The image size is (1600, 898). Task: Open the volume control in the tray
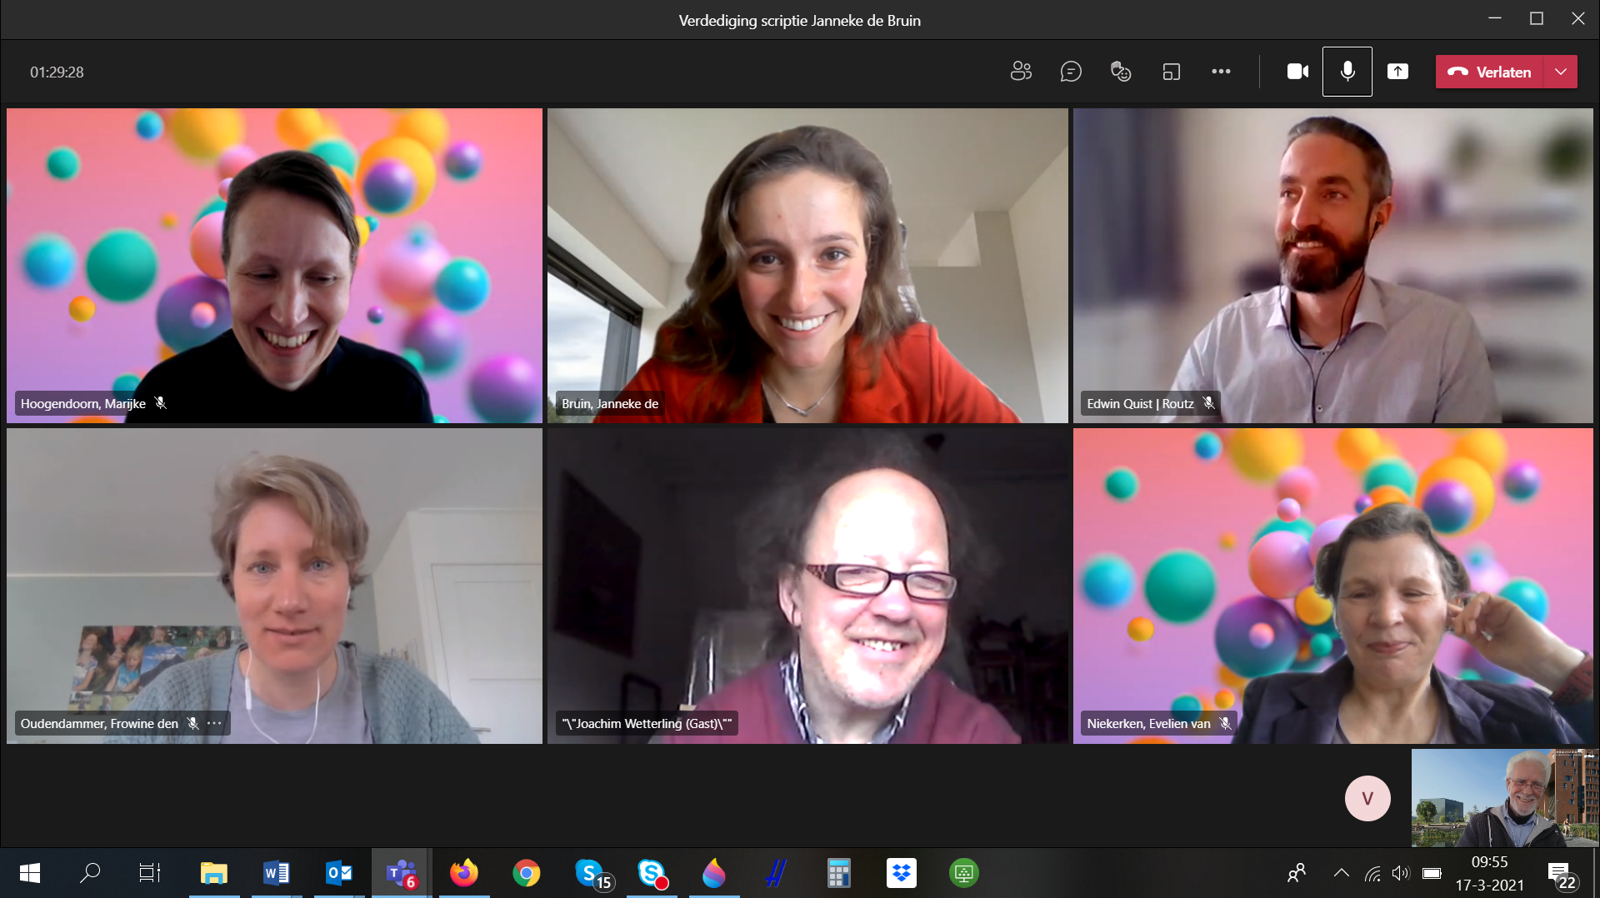coord(1401,872)
